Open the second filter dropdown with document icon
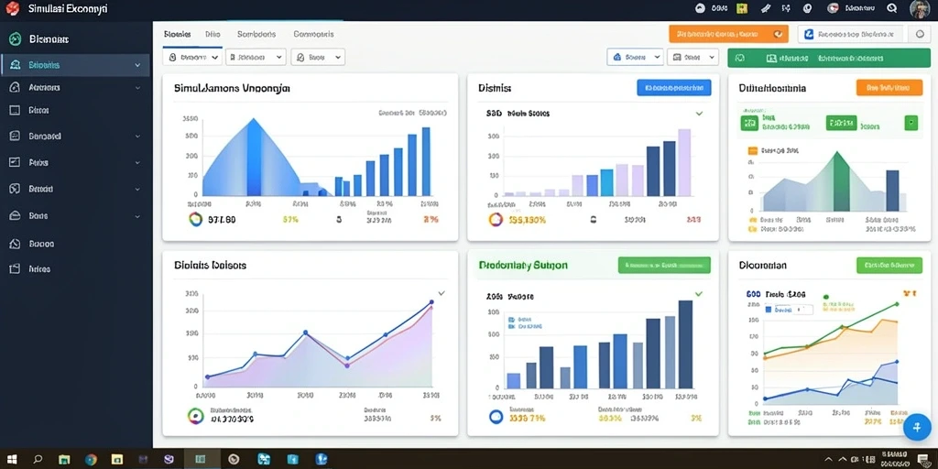This screenshot has height=469, width=938. click(256, 58)
